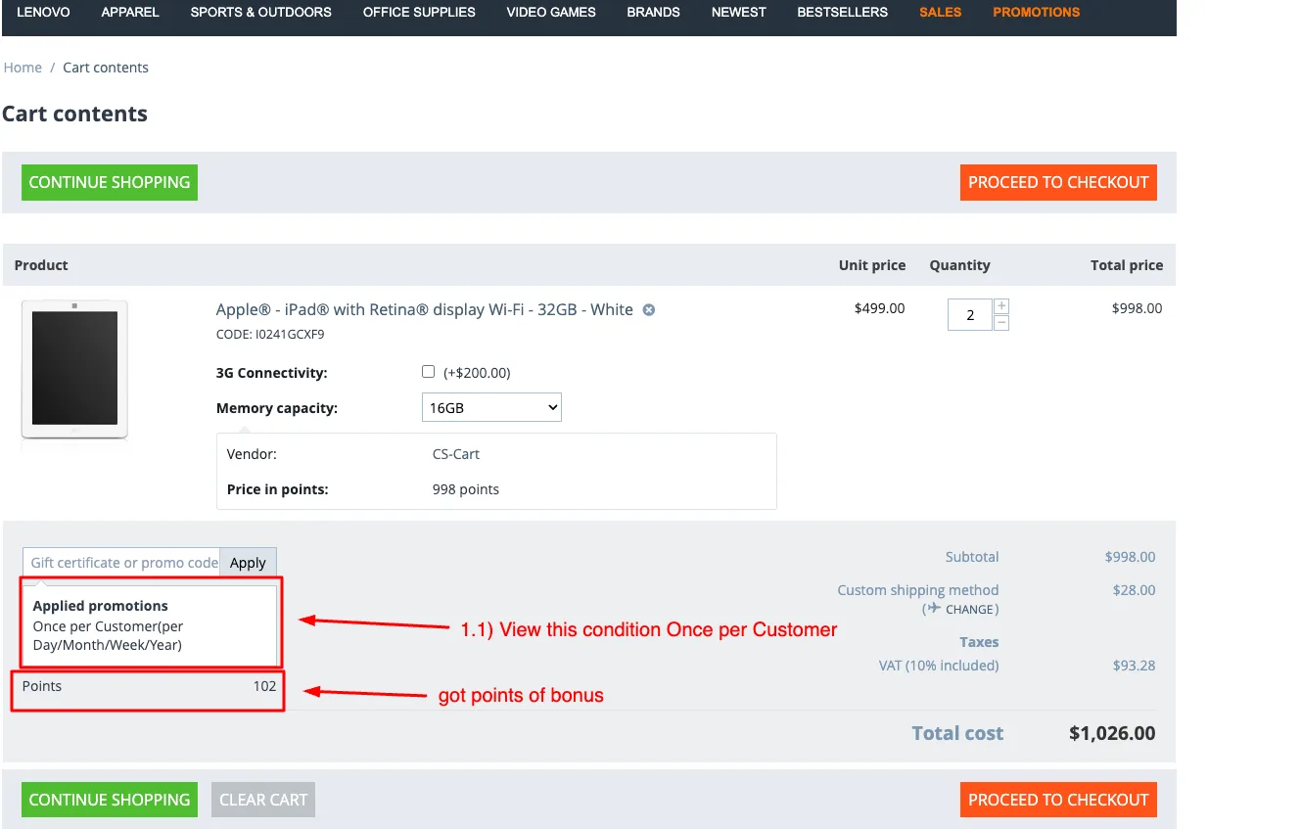Click the VAT $93.28 amount
This screenshot has height=829, width=1301.
(x=1135, y=666)
